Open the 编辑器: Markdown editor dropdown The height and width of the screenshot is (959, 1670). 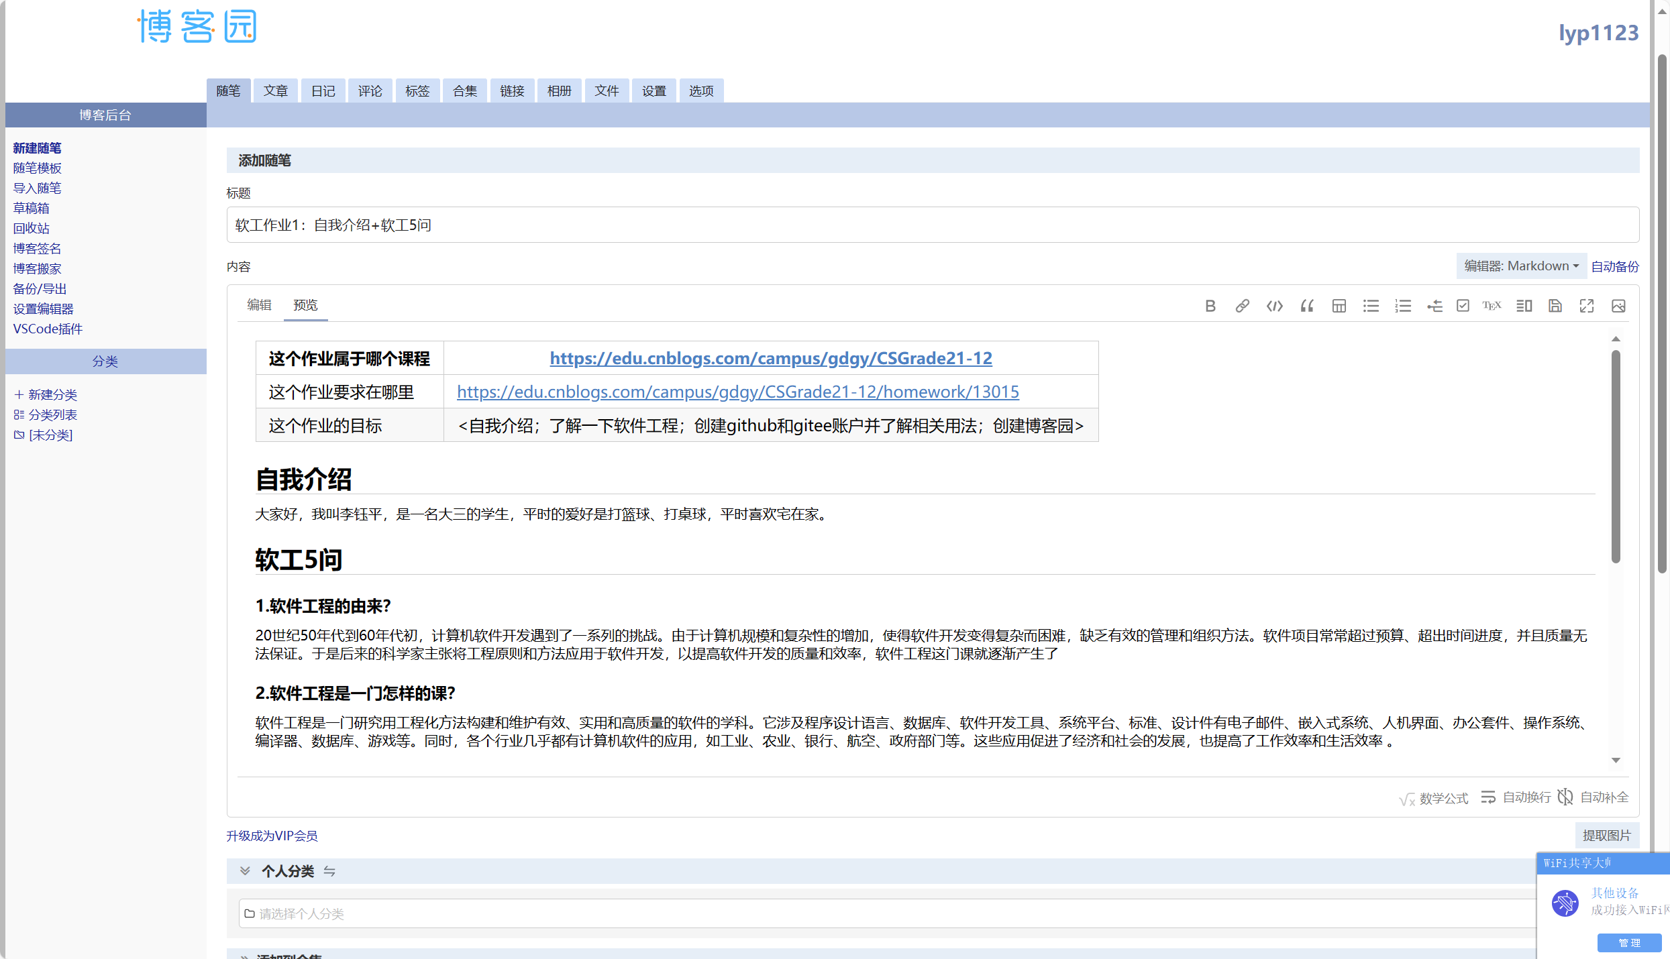coord(1520,266)
